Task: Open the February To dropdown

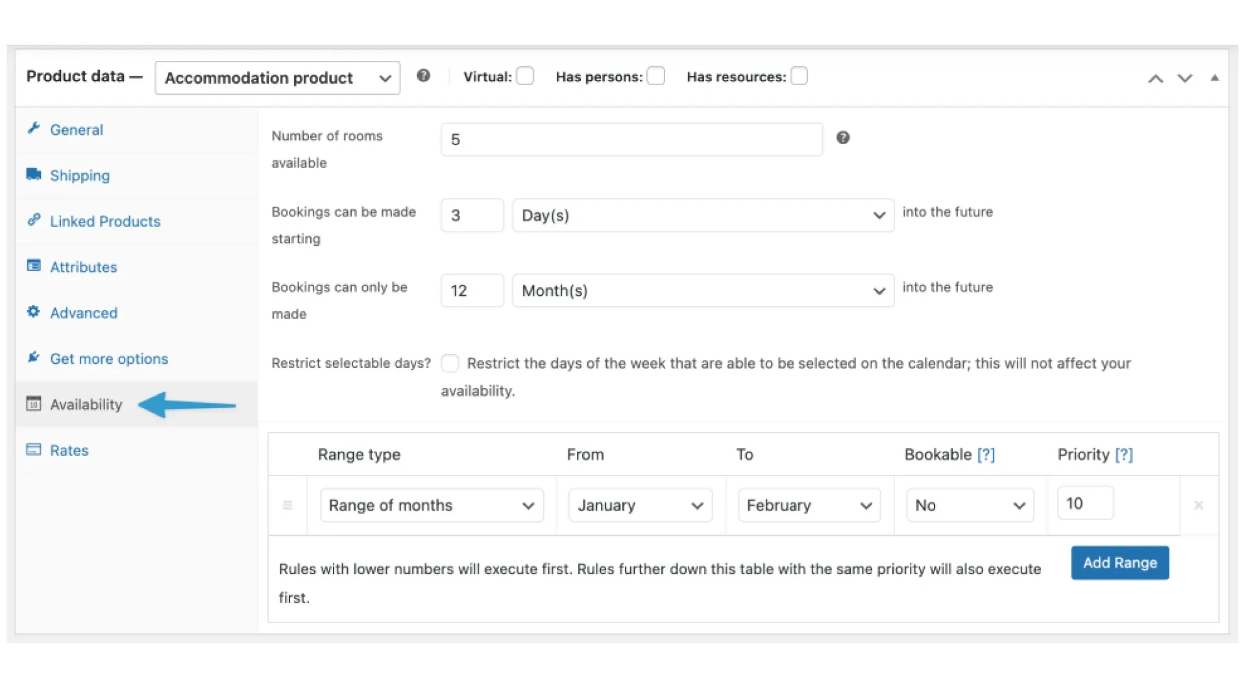Action: click(809, 505)
